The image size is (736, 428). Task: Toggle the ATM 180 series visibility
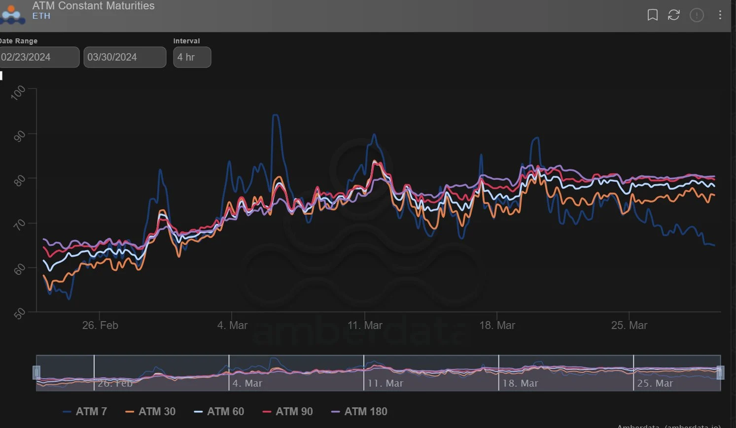coord(359,411)
